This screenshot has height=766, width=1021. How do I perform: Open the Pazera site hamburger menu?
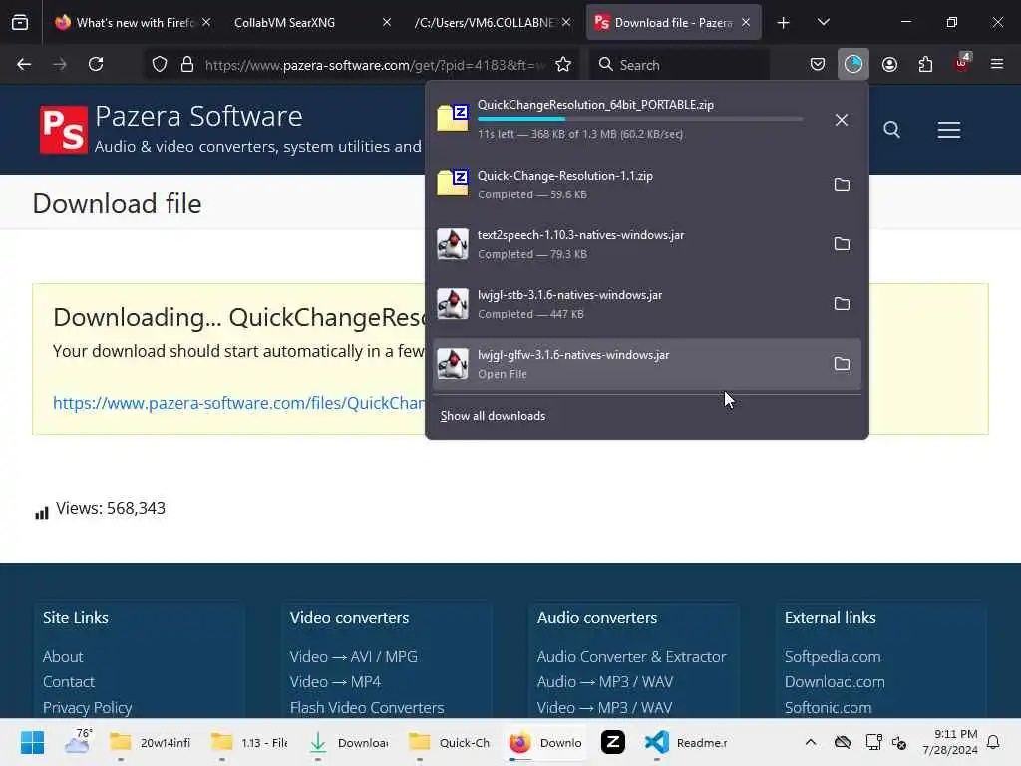tap(949, 130)
